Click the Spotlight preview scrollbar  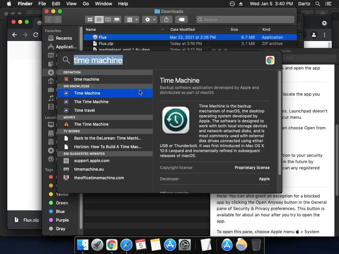(x=279, y=123)
